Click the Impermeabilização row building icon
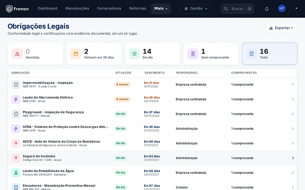Viewport: 305px width, 190px height. (x=16, y=85)
